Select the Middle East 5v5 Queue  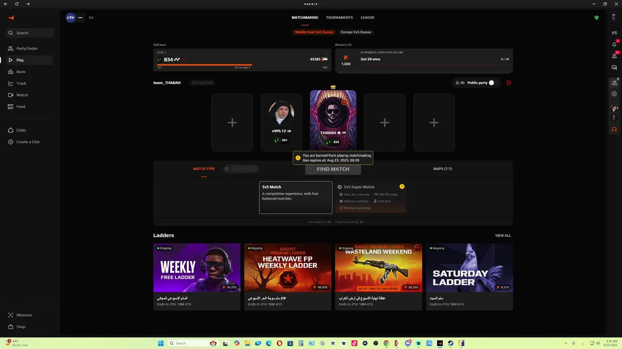314,32
